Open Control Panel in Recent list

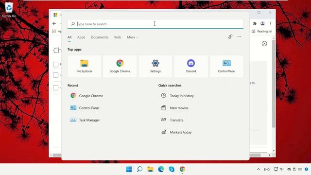85,108
